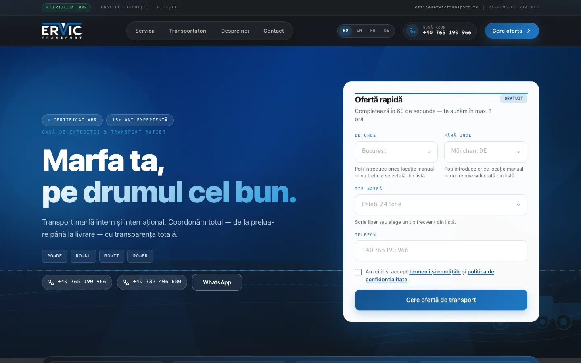Click the Casă de expediții · Pitești text

pyautogui.click(x=139, y=7)
